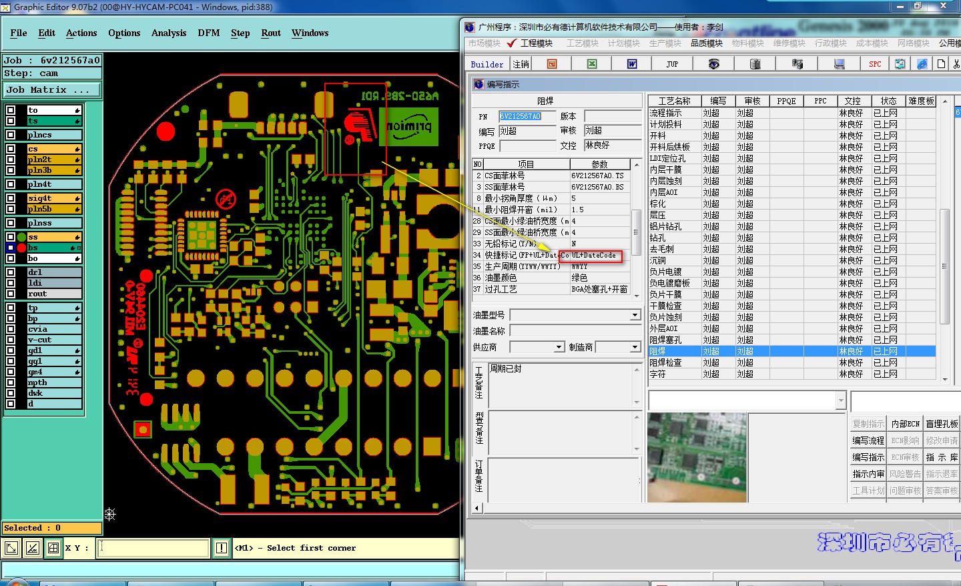The width and height of the screenshot is (961, 586).
Task: Click the eye view icon in toolbar
Action: 713,64
